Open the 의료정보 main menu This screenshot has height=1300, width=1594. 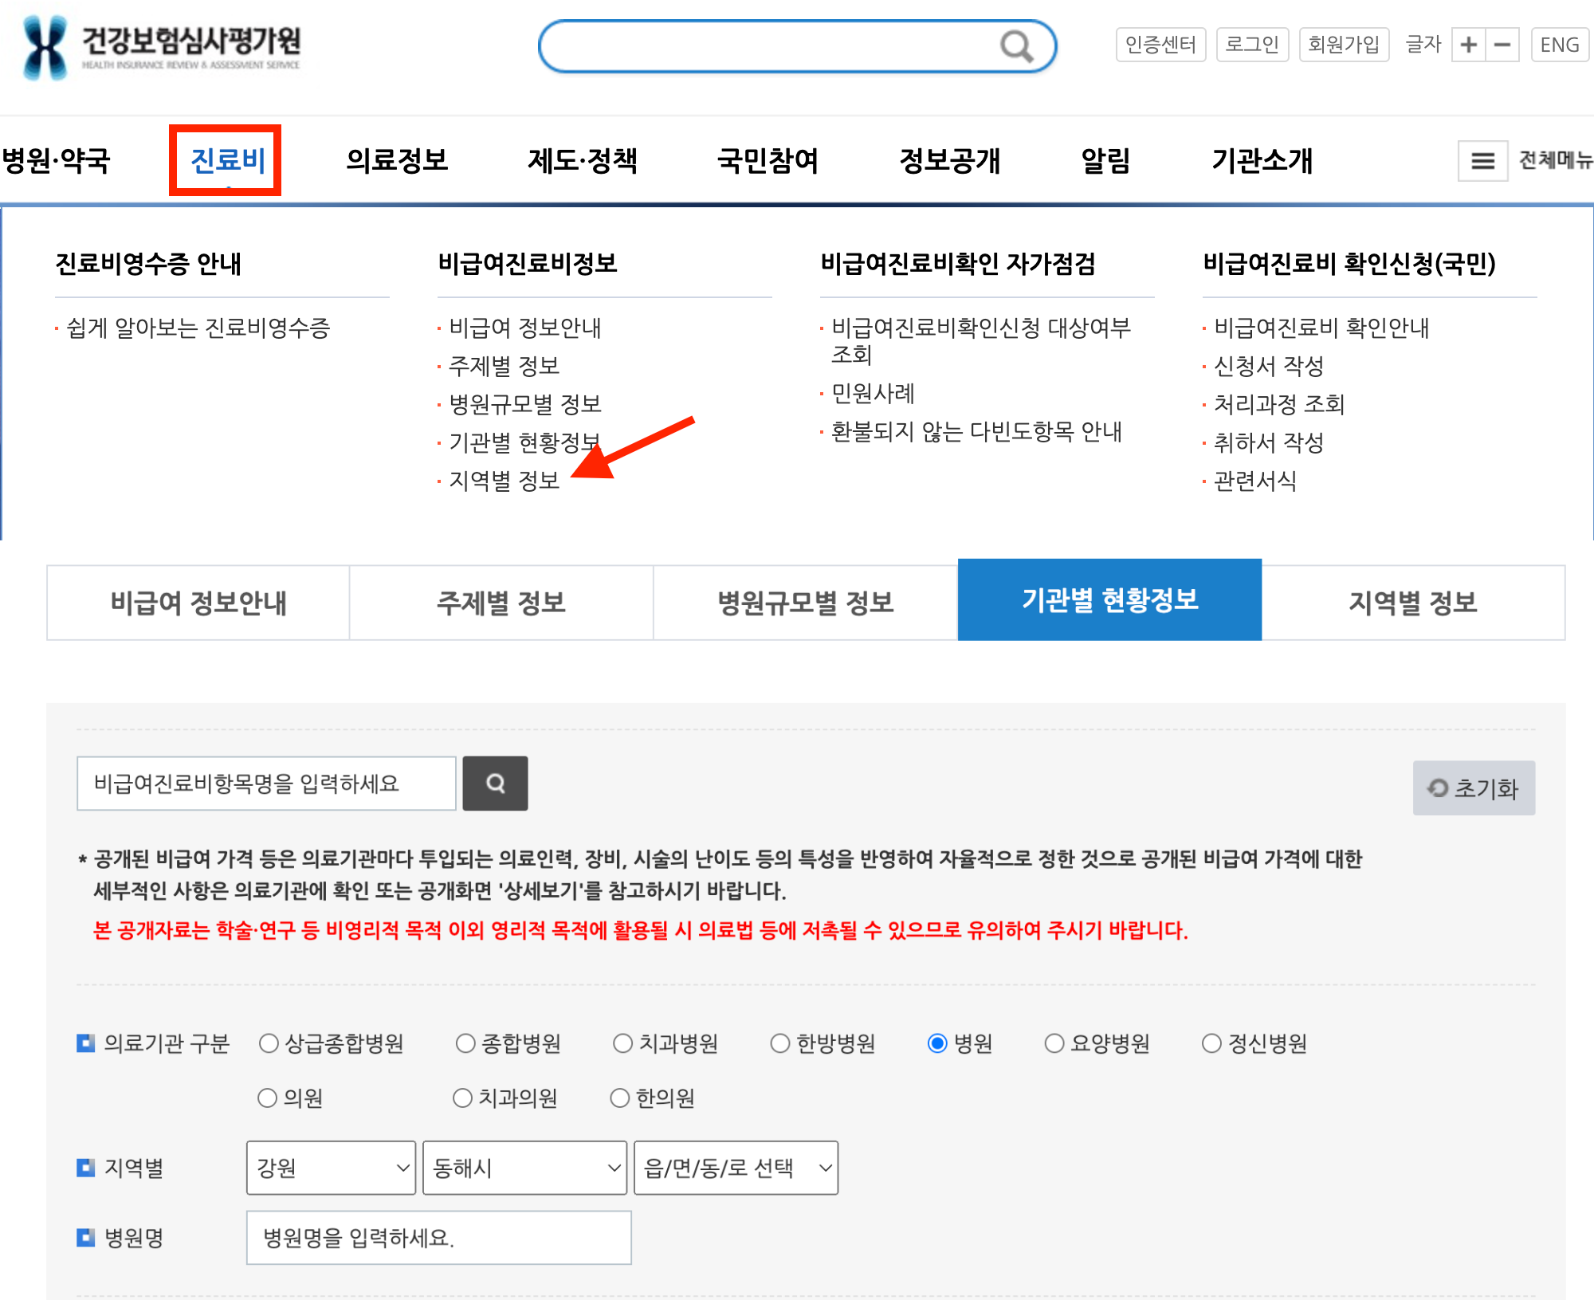(397, 161)
